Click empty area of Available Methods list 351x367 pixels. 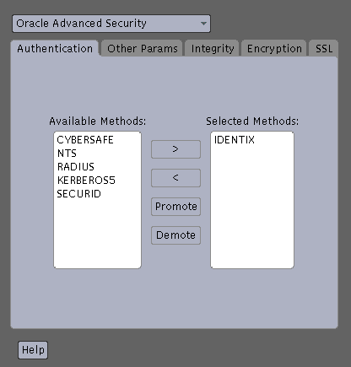(97, 235)
